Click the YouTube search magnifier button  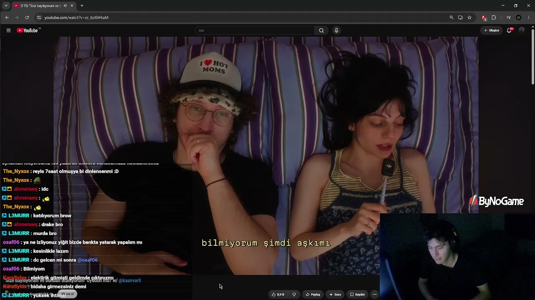click(x=321, y=30)
